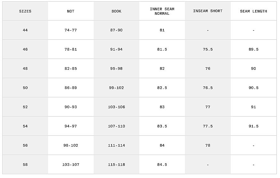The height and width of the screenshot is (178, 280).
Task: Click the SEAM LENGTH column header
Action: 253,11
